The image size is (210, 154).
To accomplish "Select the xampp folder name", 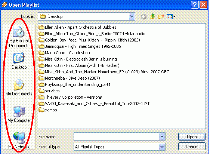I will [51, 110].
